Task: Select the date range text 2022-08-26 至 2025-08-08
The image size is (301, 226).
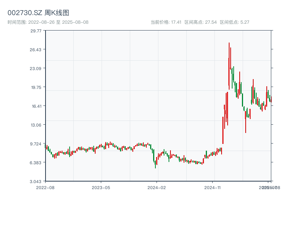Action: point(48,22)
